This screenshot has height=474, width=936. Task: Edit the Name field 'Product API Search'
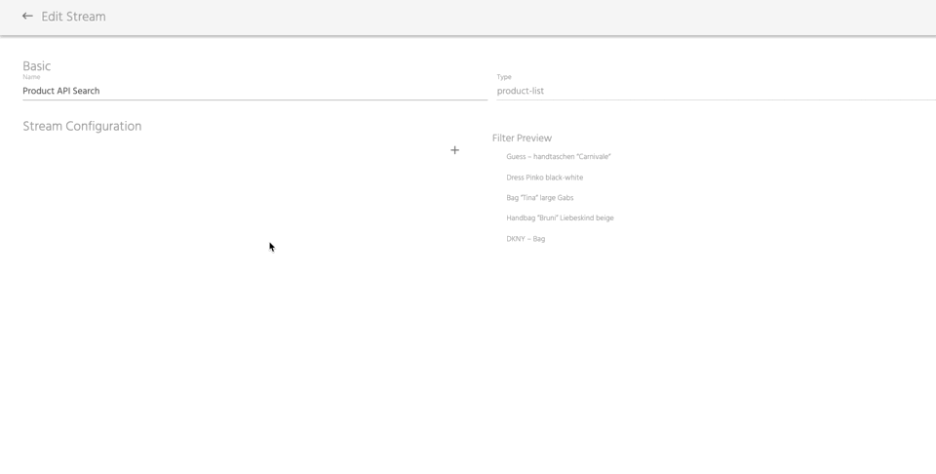[254, 91]
